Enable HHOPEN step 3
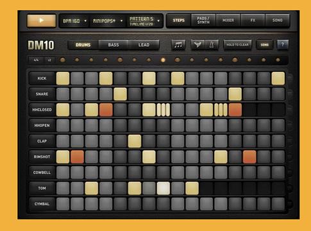This screenshot has height=231, width=311. [x=92, y=125]
